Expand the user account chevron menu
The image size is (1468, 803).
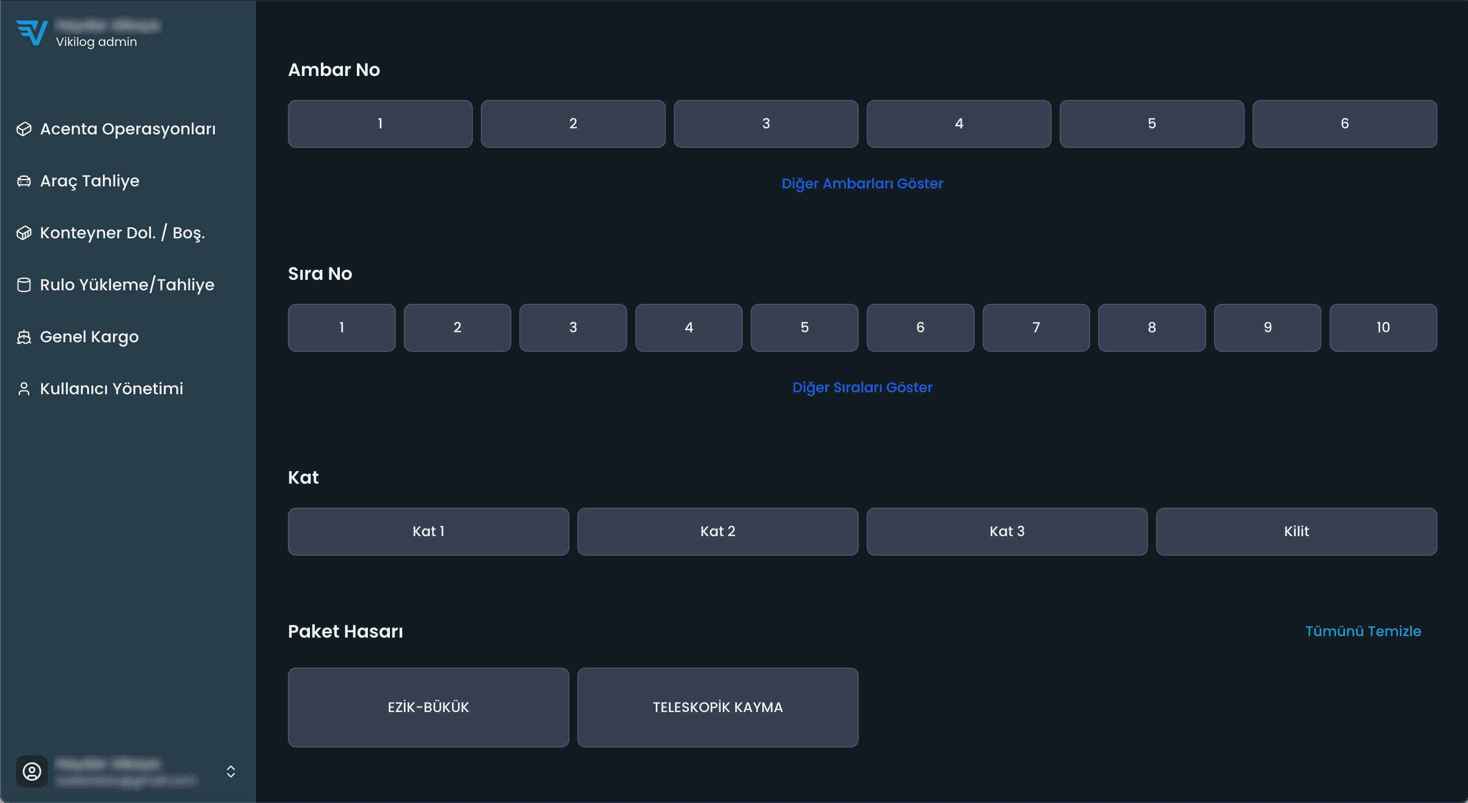pyautogui.click(x=231, y=772)
